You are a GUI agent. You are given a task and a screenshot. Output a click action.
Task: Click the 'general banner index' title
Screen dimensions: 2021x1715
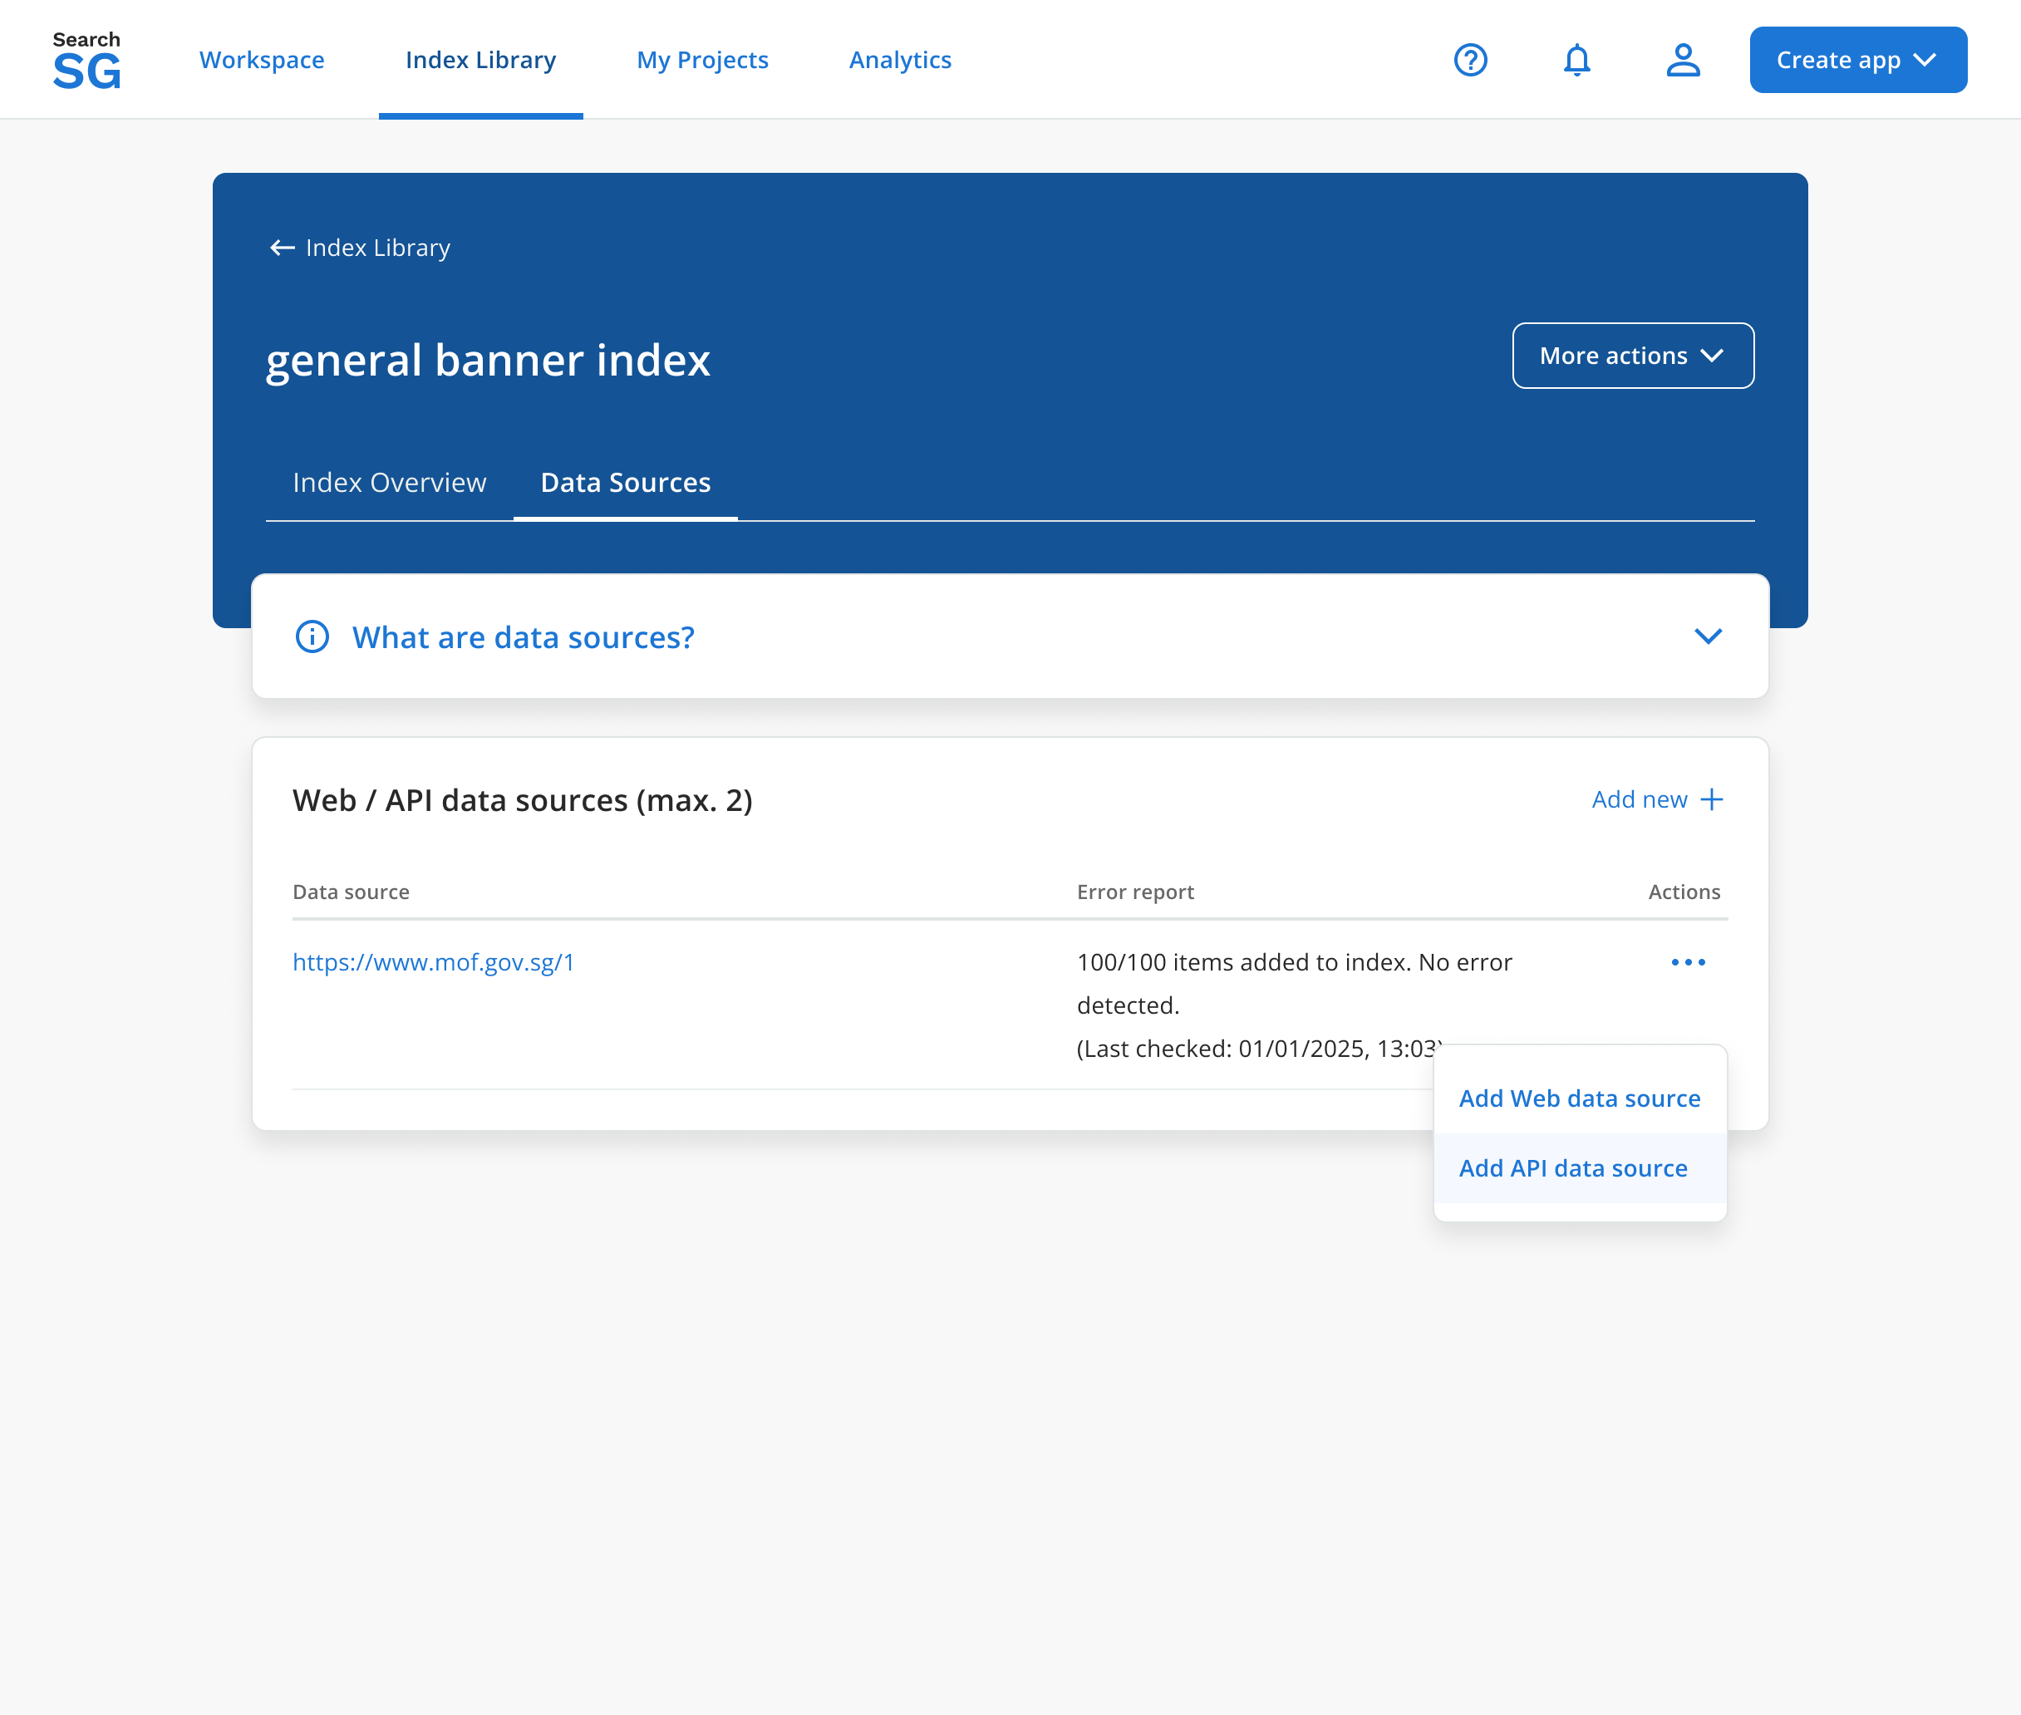pos(488,361)
